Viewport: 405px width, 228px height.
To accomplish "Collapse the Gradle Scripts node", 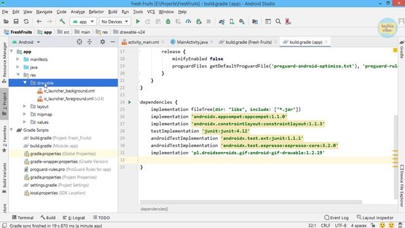I will [x=11, y=130].
